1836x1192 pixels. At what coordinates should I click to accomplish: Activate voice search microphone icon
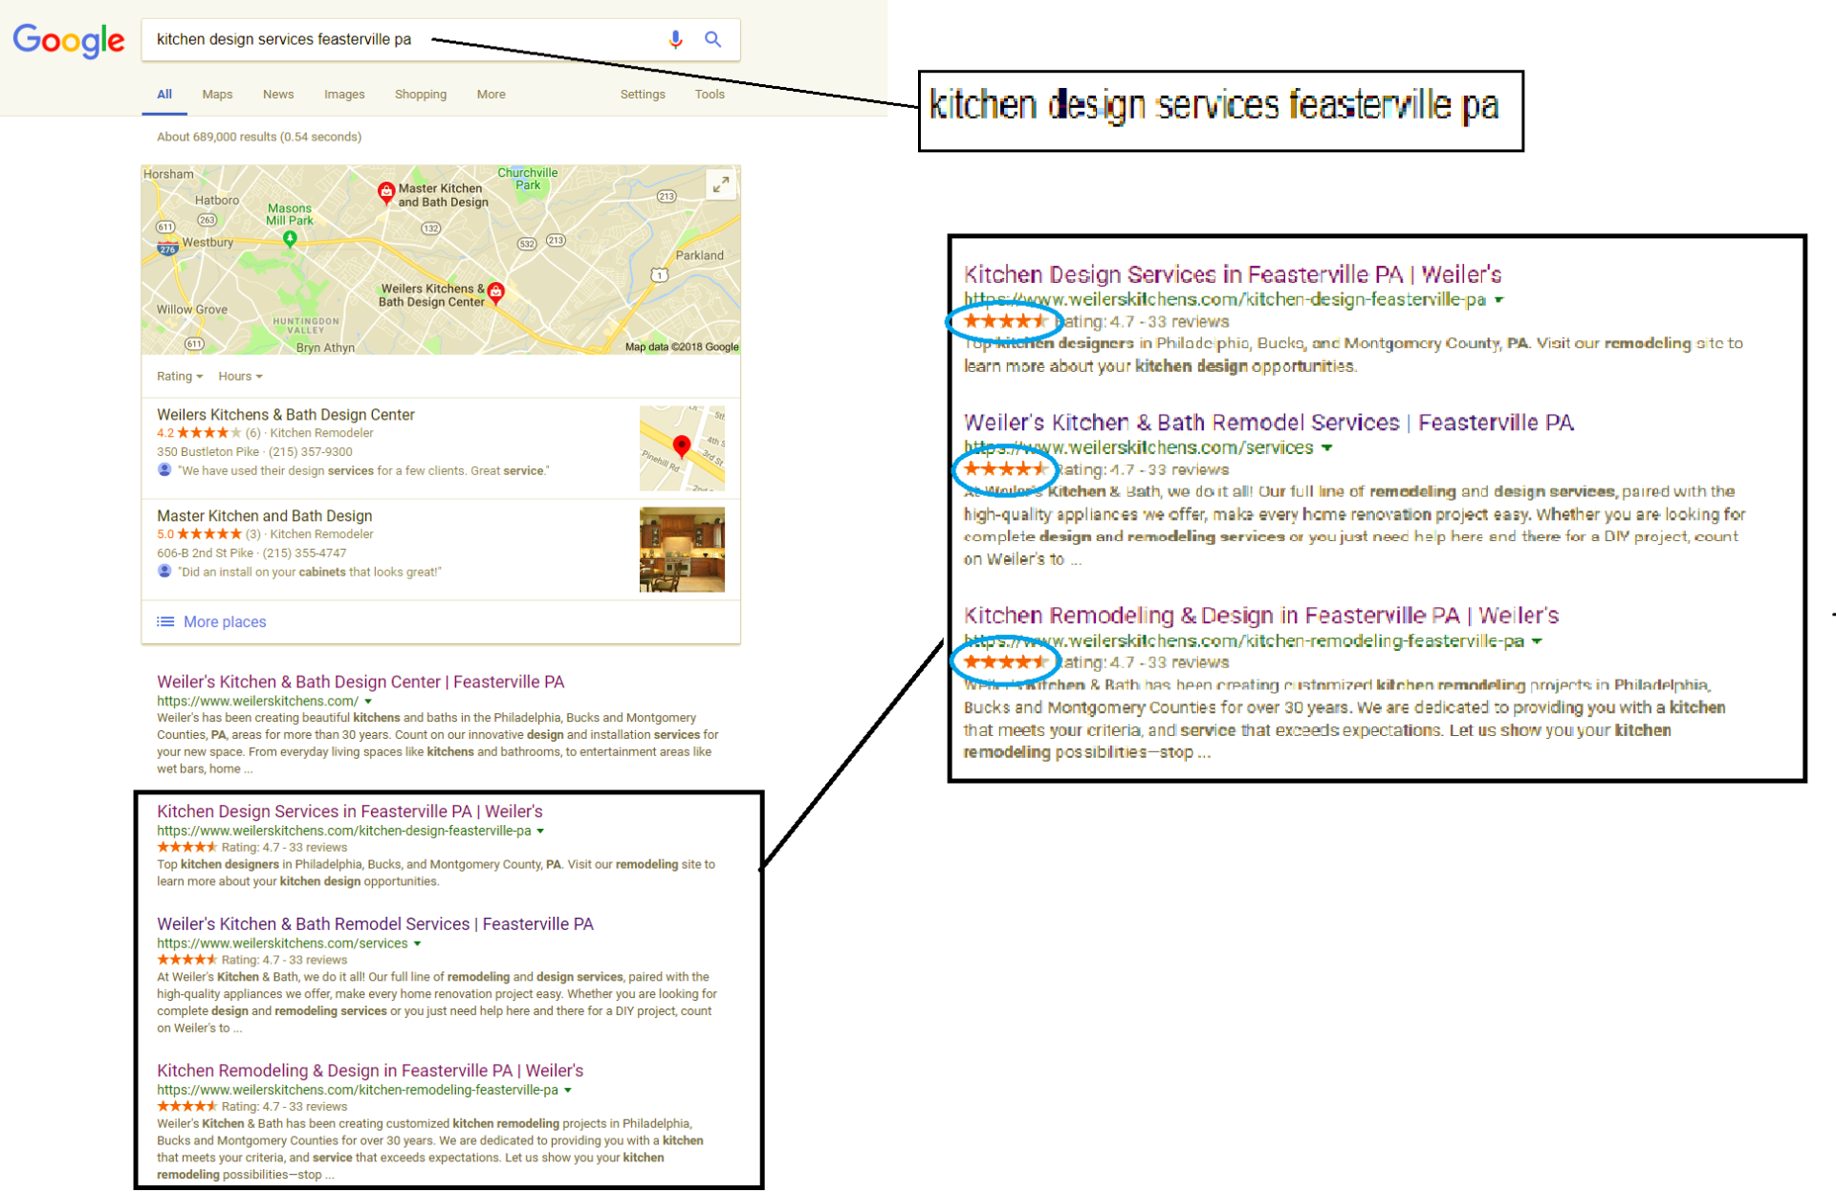click(675, 39)
